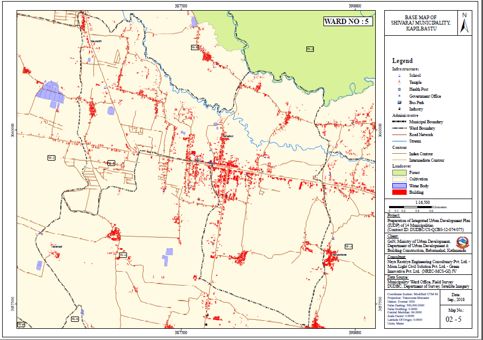Click the Government Office legend symbol
This screenshot has width=483, height=340.
pyautogui.click(x=399, y=96)
